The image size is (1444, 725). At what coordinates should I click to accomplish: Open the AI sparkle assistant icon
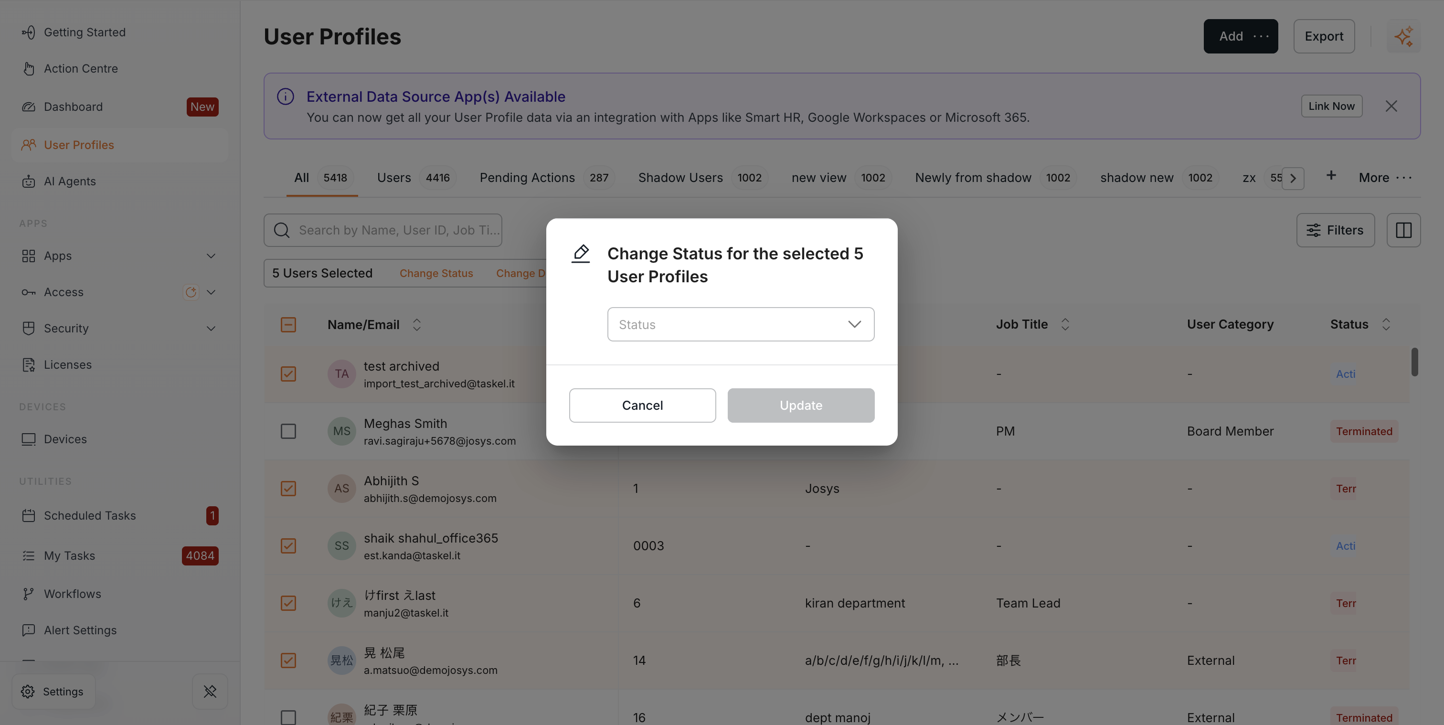(1403, 36)
